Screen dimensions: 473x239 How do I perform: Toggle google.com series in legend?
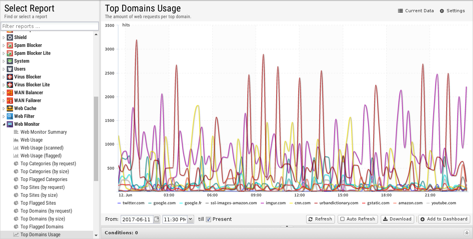(x=162, y=203)
